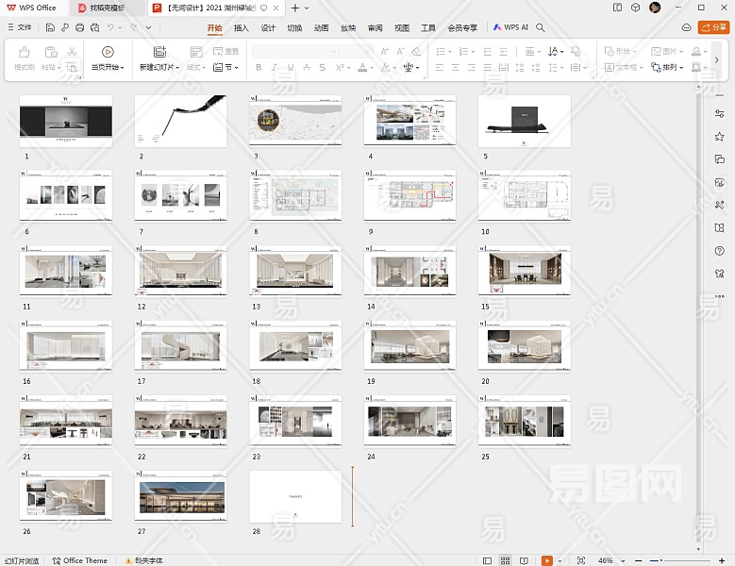This screenshot has width=735, height=566.
Task: Click the new slide icon
Action: click(x=159, y=52)
